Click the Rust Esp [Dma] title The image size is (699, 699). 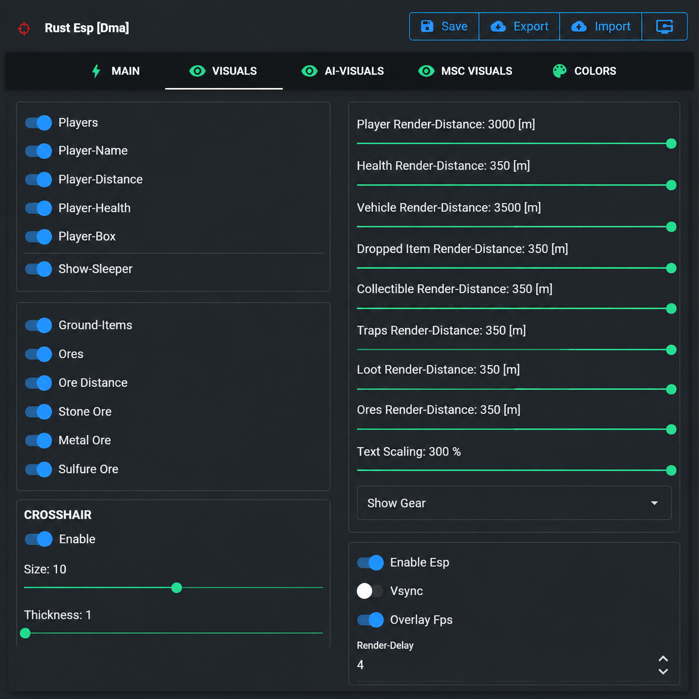click(87, 28)
